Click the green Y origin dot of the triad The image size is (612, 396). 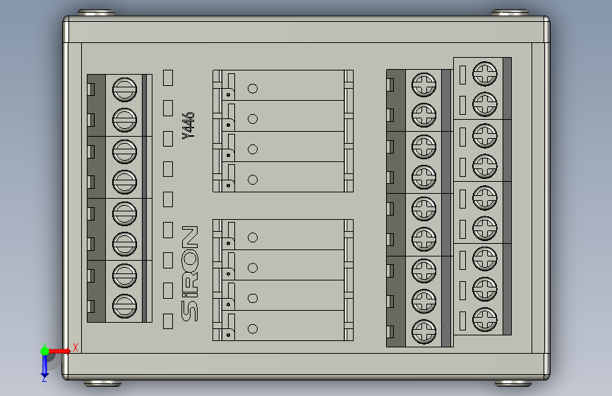44,351
